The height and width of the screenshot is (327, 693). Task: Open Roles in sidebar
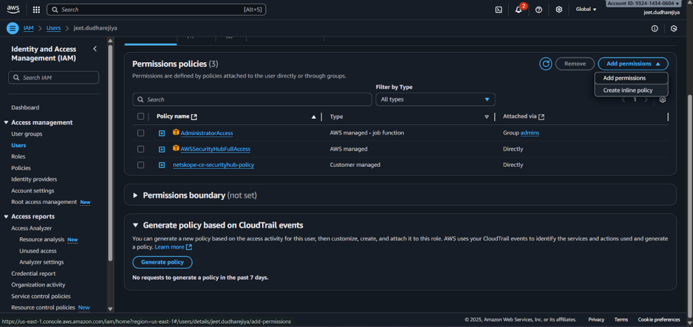18,157
